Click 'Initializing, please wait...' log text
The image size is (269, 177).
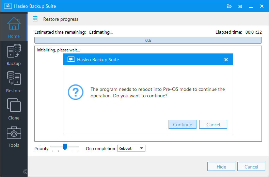[x=58, y=50]
